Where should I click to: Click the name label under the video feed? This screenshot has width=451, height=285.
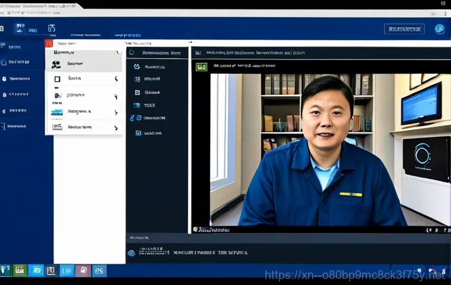click(x=212, y=229)
